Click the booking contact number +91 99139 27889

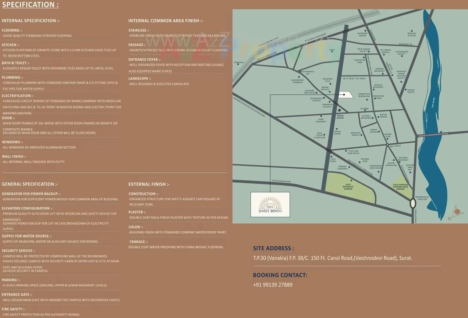click(x=272, y=285)
